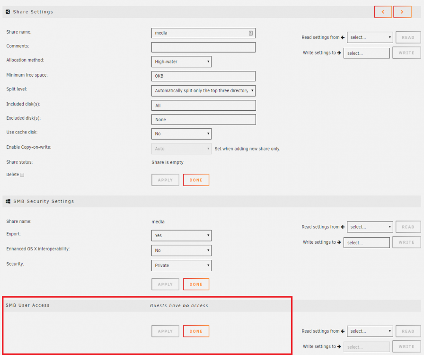Click the Included disk(s) All field
The height and width of the screenshot is (355, 424).
[x=203, y=106]
